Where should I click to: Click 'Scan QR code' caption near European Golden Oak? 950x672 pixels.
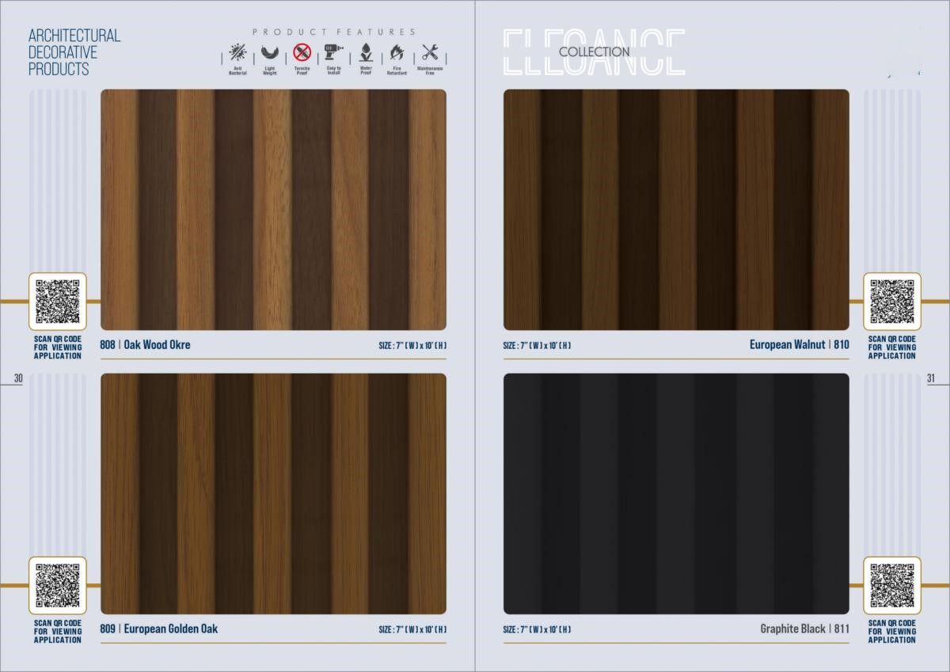[58, 632]
